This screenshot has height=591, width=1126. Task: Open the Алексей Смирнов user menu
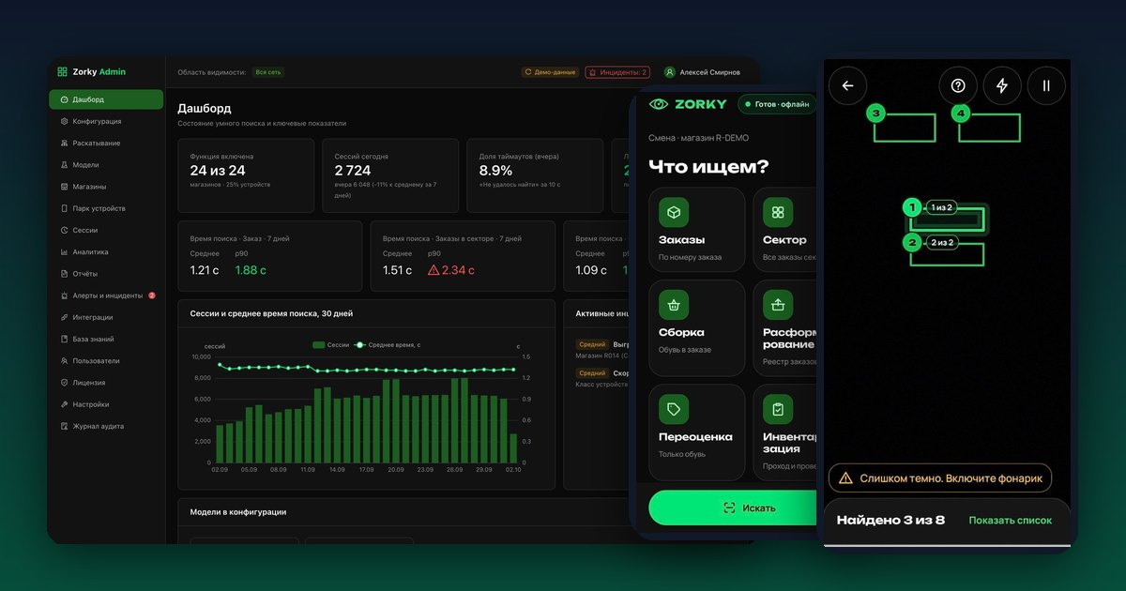[x=702, y=72]
